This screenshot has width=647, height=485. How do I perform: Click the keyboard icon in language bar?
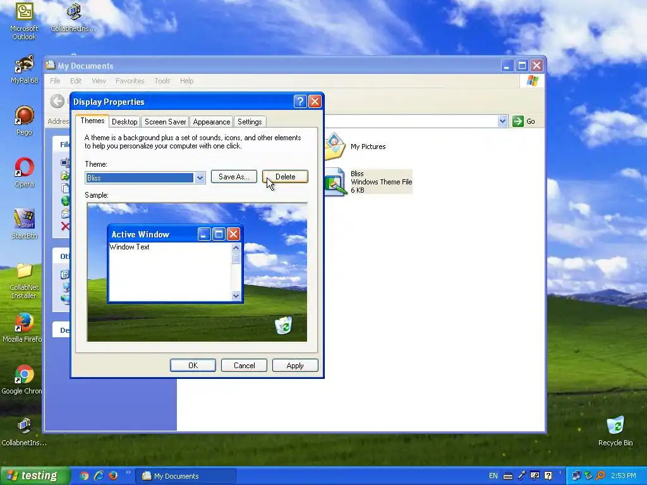(x=508, y=476)
